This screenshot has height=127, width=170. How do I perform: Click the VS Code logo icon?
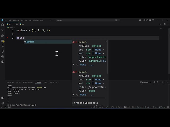coord(2,20)
